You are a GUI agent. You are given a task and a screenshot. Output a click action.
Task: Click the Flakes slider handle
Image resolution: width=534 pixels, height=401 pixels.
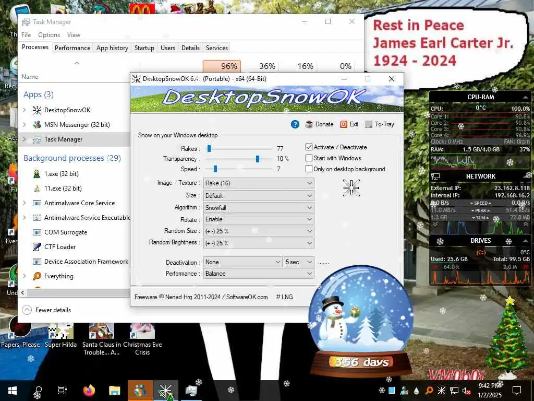coord(209,149)
